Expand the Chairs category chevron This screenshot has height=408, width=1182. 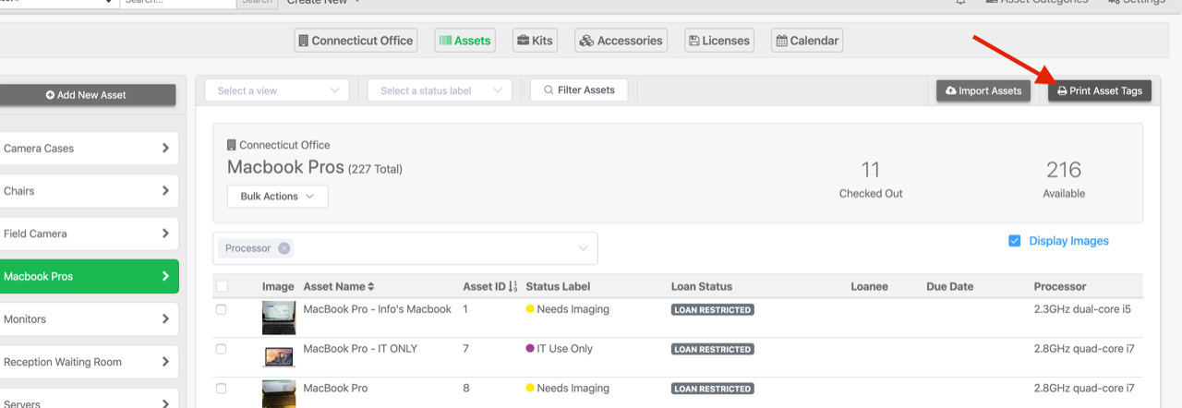coord(165,191)
